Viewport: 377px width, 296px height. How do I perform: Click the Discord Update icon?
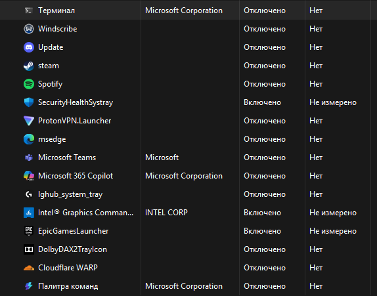[x=29, y=47]
